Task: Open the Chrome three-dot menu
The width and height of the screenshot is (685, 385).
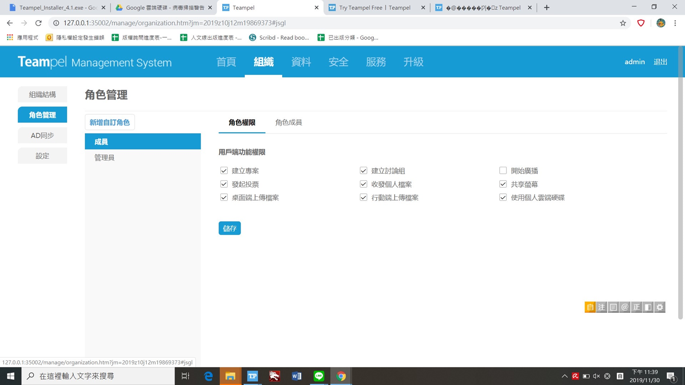Action: click(675, 23)
